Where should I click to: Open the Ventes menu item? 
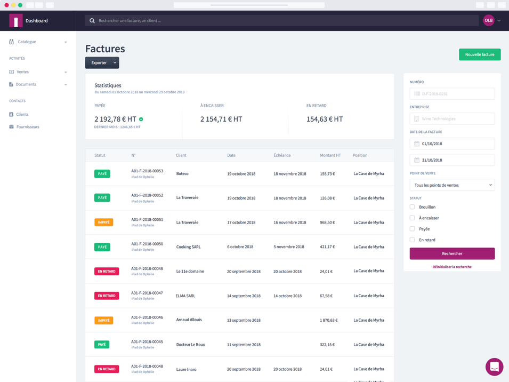pos(23,72)
